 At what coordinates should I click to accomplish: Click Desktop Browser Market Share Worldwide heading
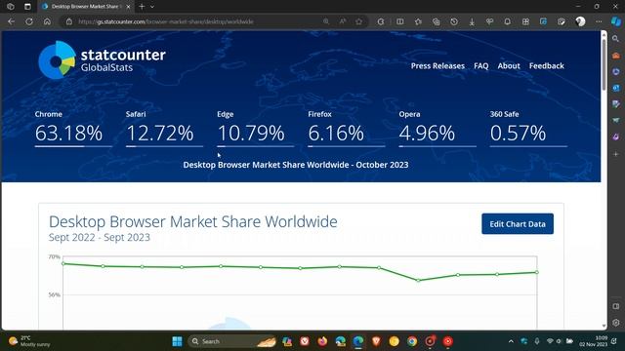pos(193,221)
